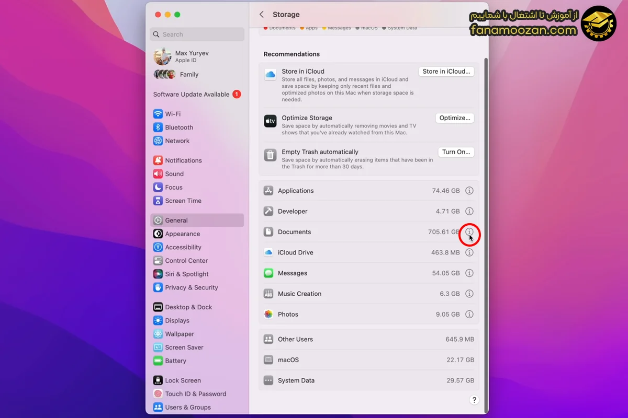Viewport: 628px width, 418px height.
Task: Show info for Messages storage
Action: (469, 273)
